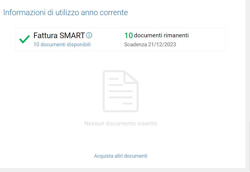Follow the Acquista altri documenti link
Image resolution: width=250 pixels, height=172 pixels.
[121, 156]
